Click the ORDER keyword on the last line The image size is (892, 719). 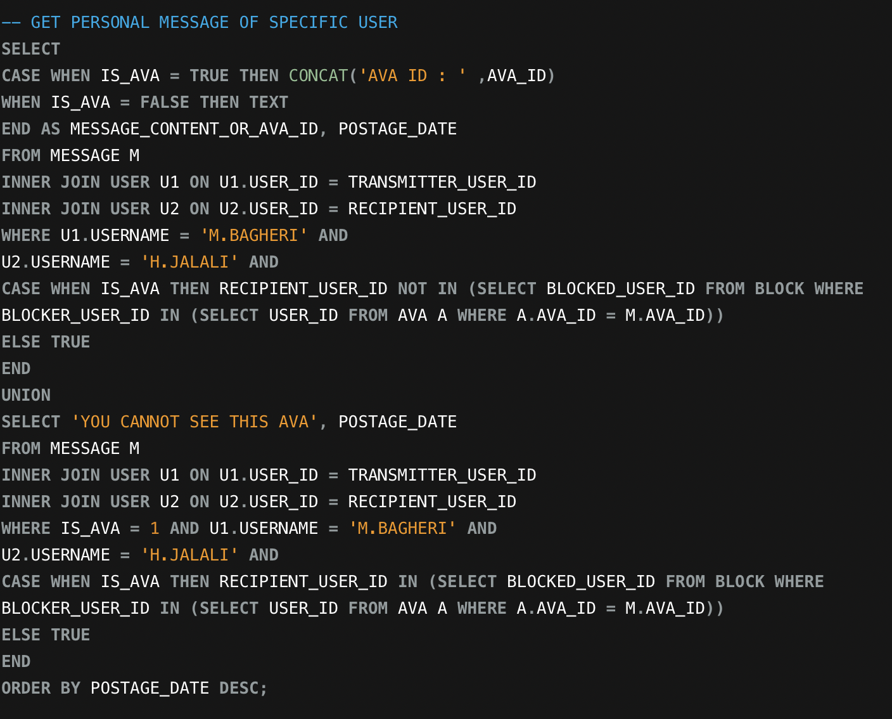point(26,689)
